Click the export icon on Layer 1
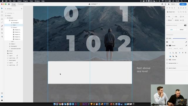 click(17, 56)
